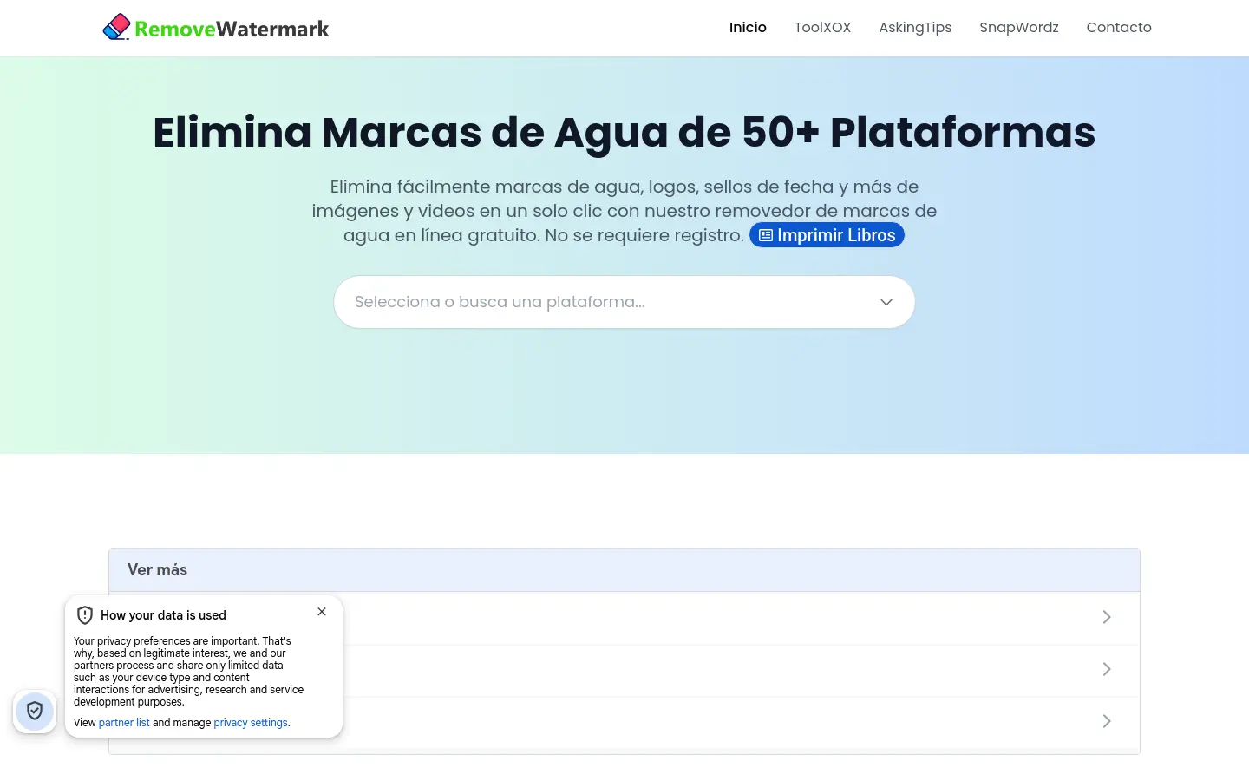Click the RemoveWatermark brand name text
1249x781 pixels.
pyautogui.click(x=232, y=30)
